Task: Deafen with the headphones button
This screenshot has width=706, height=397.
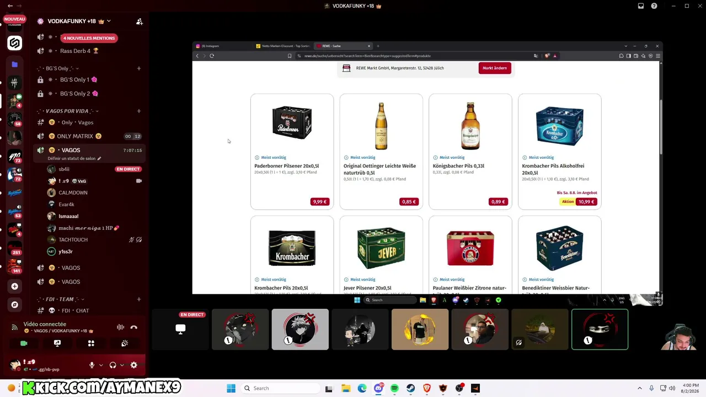Action: click(113, 365)
